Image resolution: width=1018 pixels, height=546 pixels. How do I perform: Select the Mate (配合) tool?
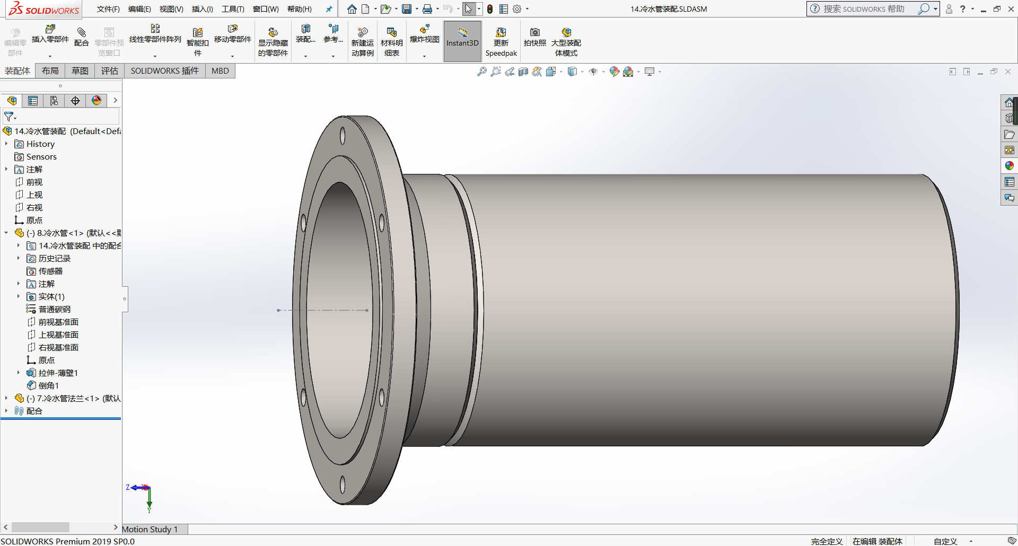pos(81,37)
